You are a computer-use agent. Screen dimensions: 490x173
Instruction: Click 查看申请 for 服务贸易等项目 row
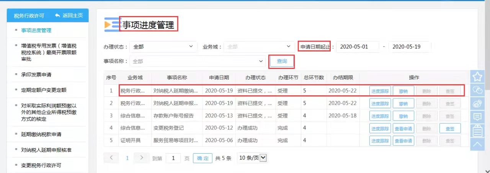tap(403, 141)
